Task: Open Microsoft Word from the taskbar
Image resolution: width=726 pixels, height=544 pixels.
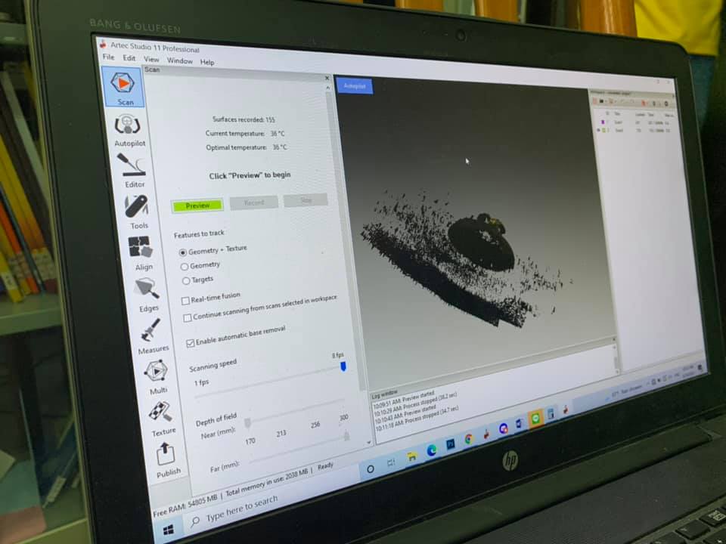Action: click(519, 423)
